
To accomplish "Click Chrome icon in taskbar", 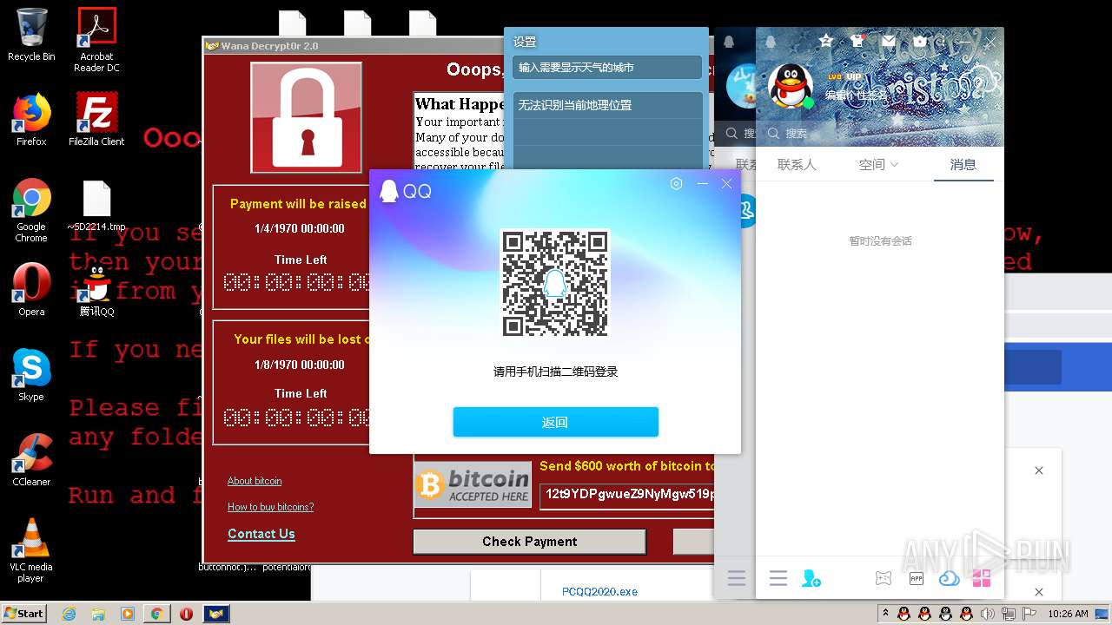I will tap(156, 614).
